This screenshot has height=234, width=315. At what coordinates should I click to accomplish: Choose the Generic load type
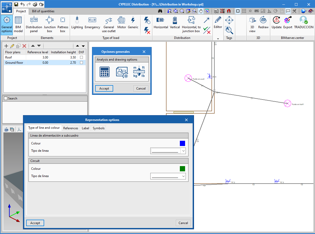(133, 23)
